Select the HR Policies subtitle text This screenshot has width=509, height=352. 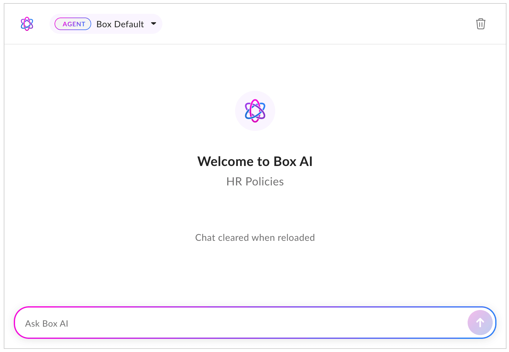point(255,182)
